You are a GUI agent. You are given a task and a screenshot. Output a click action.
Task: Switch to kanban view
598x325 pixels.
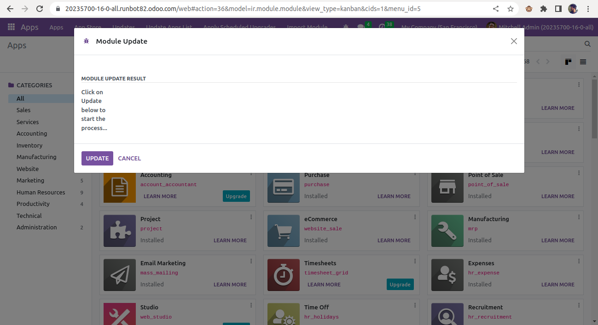point(568,61)
